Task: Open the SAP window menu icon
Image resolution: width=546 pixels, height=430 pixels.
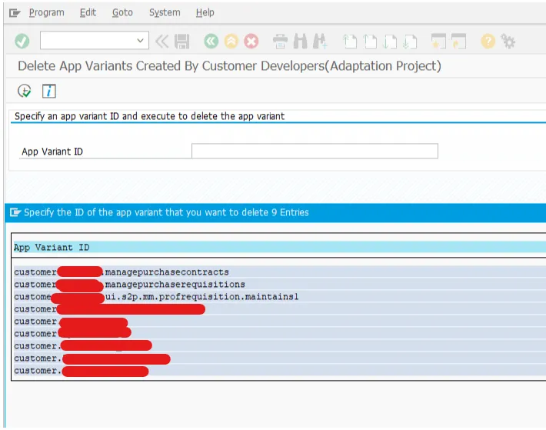Action: [15, 12]
